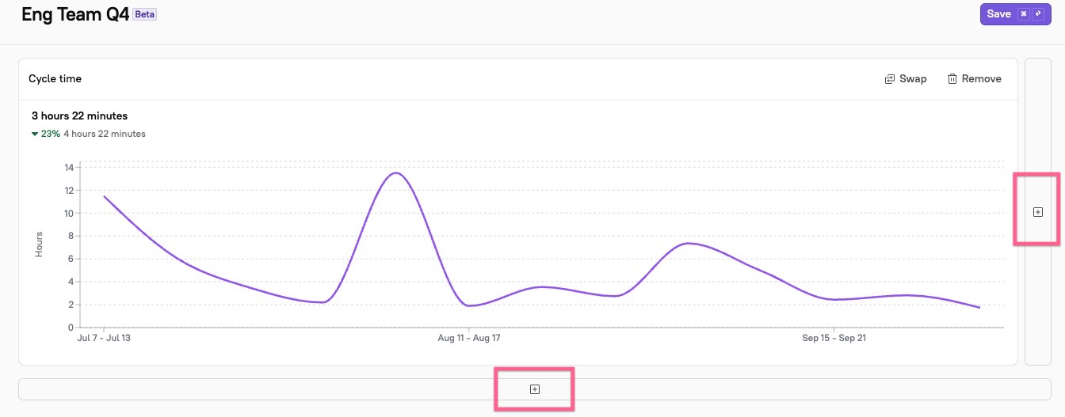
Task: Click the Enter key icon in Save
Action: [x=1036, y=14]
